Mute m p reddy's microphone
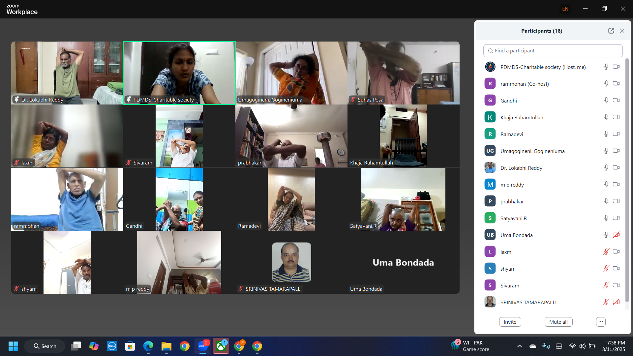The width and height of the screenshot is (633, 356). pyautogui.click(x=606, y=185)
